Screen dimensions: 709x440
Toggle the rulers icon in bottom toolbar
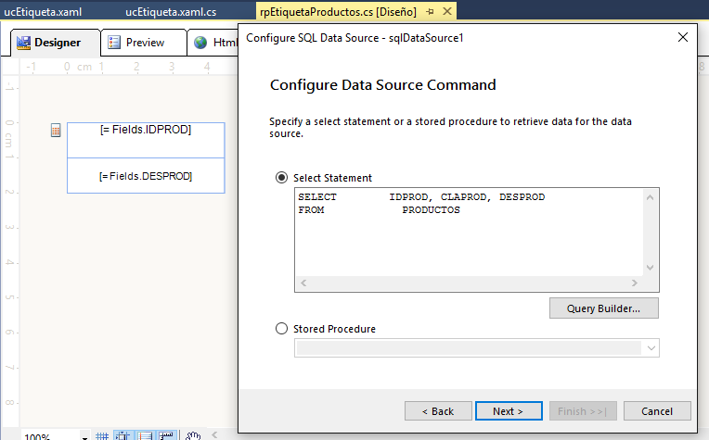point(165,434)
